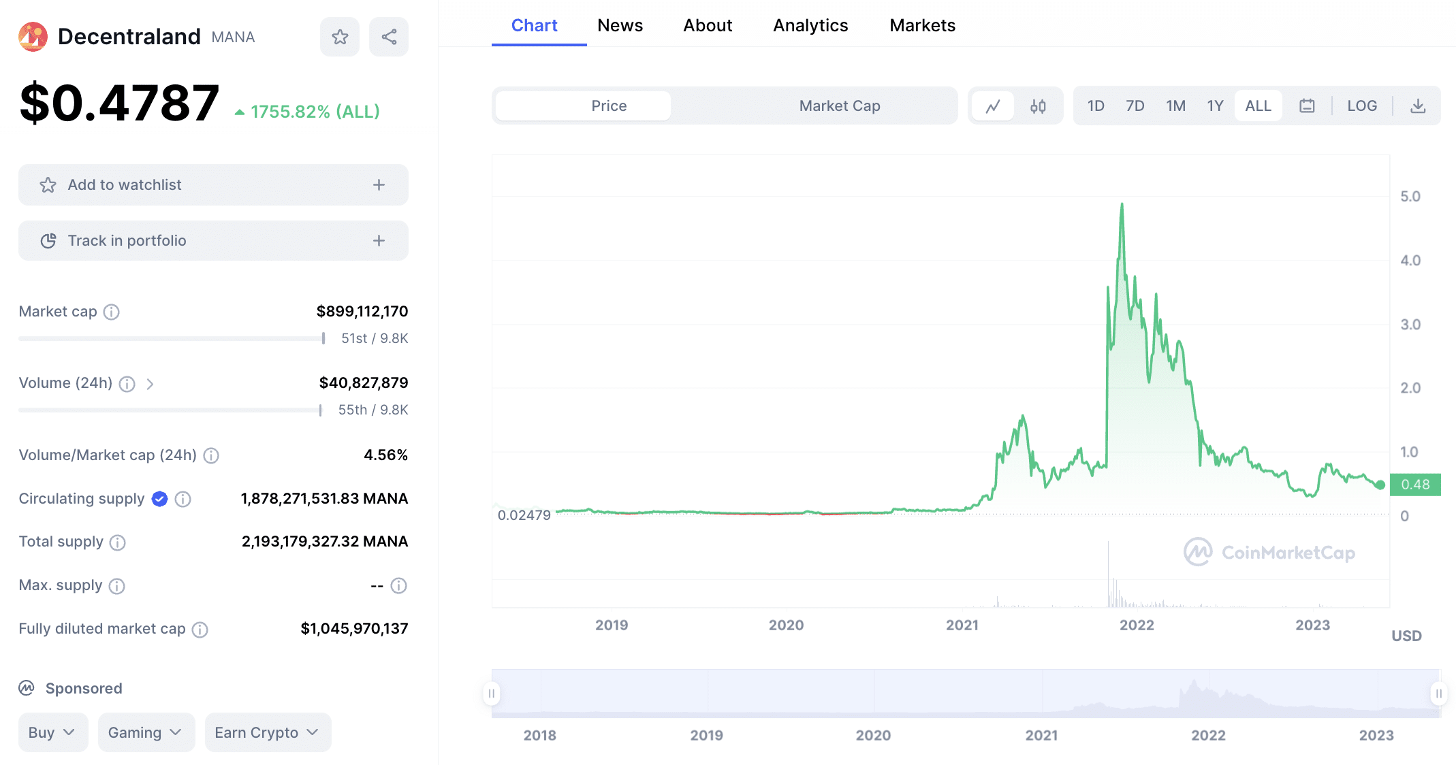Download chart data icon

(1418, 106)
